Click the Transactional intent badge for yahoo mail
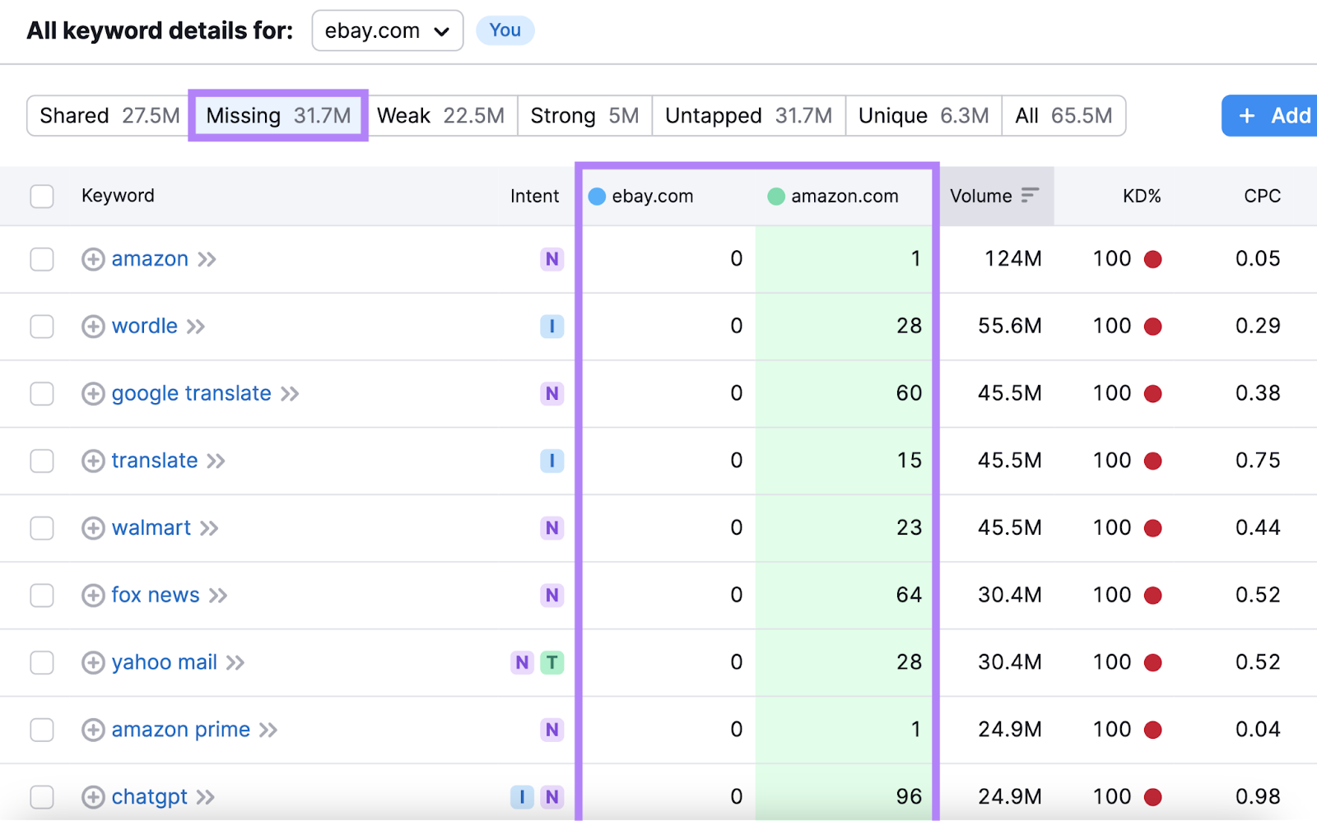This screenshot has width=1317, height=821. click(x=552, y=662)
